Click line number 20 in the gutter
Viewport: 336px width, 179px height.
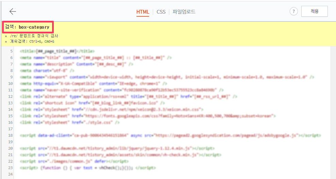(11, 148)
